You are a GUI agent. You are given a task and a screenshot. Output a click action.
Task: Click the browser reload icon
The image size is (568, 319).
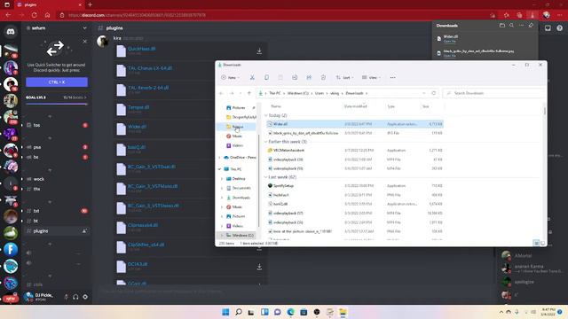[x=35, y=15]
